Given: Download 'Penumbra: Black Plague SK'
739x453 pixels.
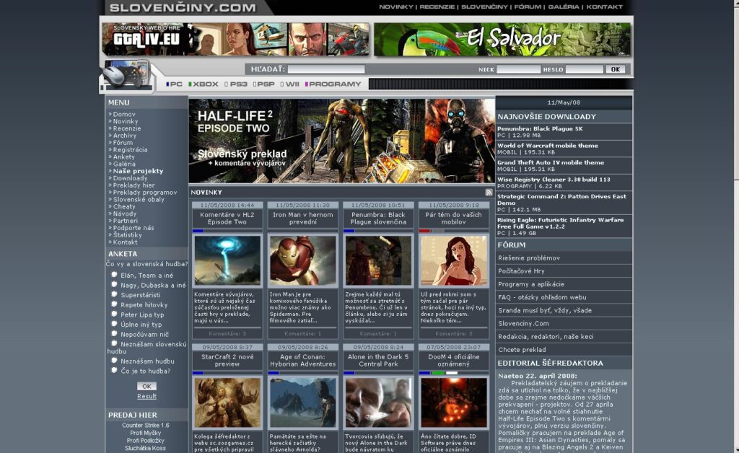Looking at the screenshot, I should pyautogui.click(x=540, y=128).
